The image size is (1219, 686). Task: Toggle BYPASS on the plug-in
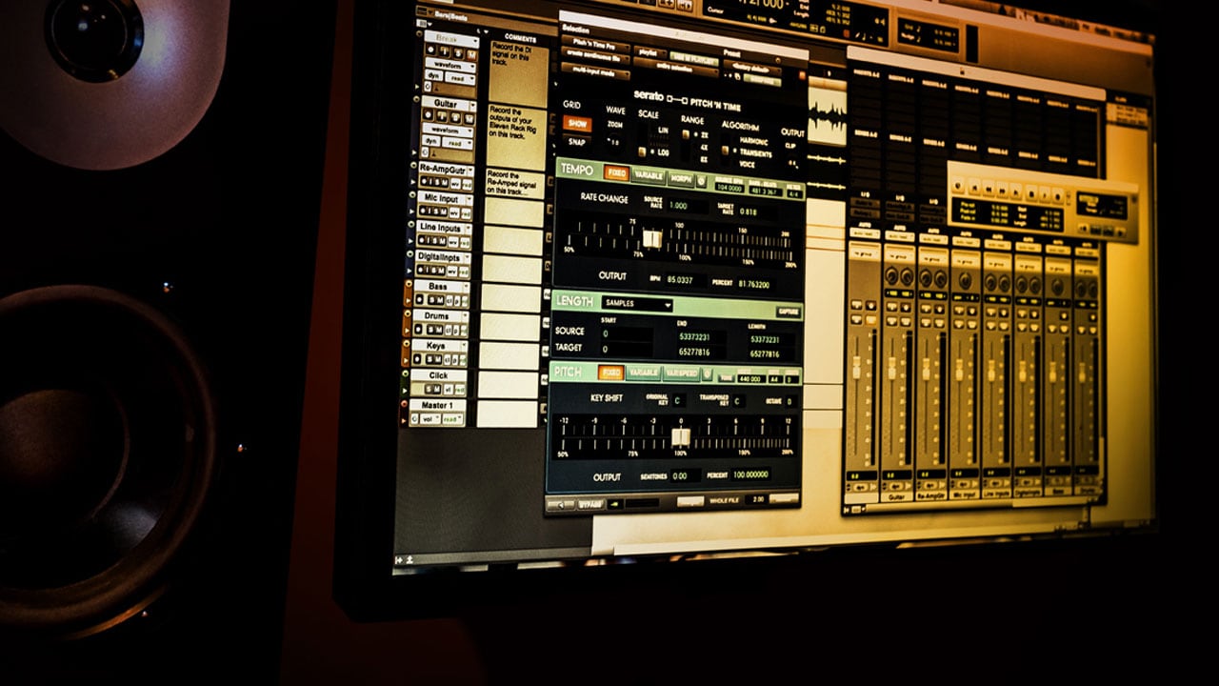click(x=590, y=505)
